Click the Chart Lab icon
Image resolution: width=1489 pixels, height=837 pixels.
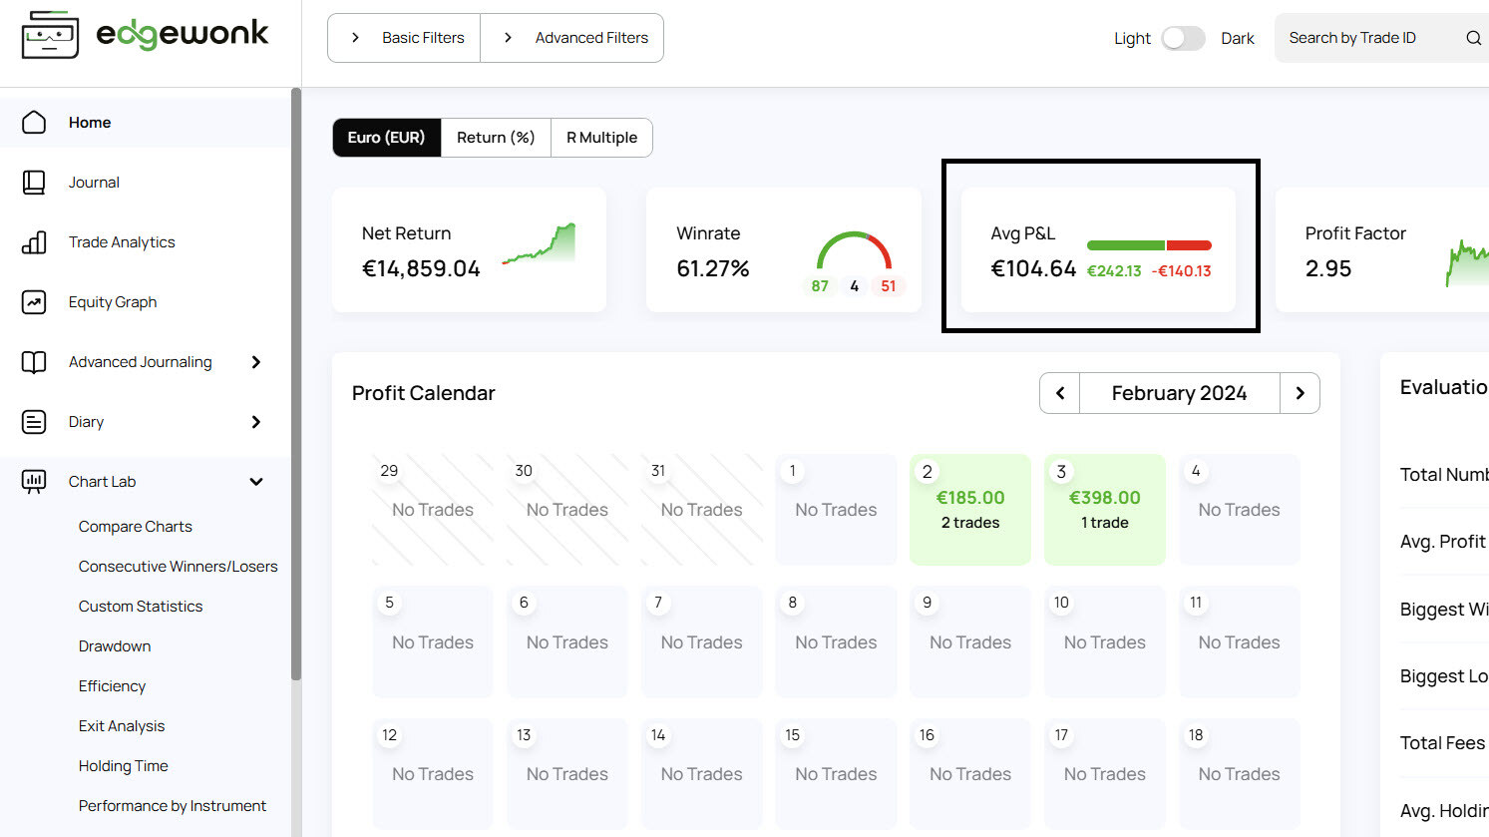pyautogui.click(x=34, y=481)
